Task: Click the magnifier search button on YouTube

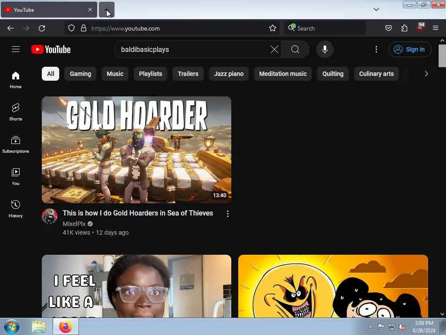Action: coord(295,49)
